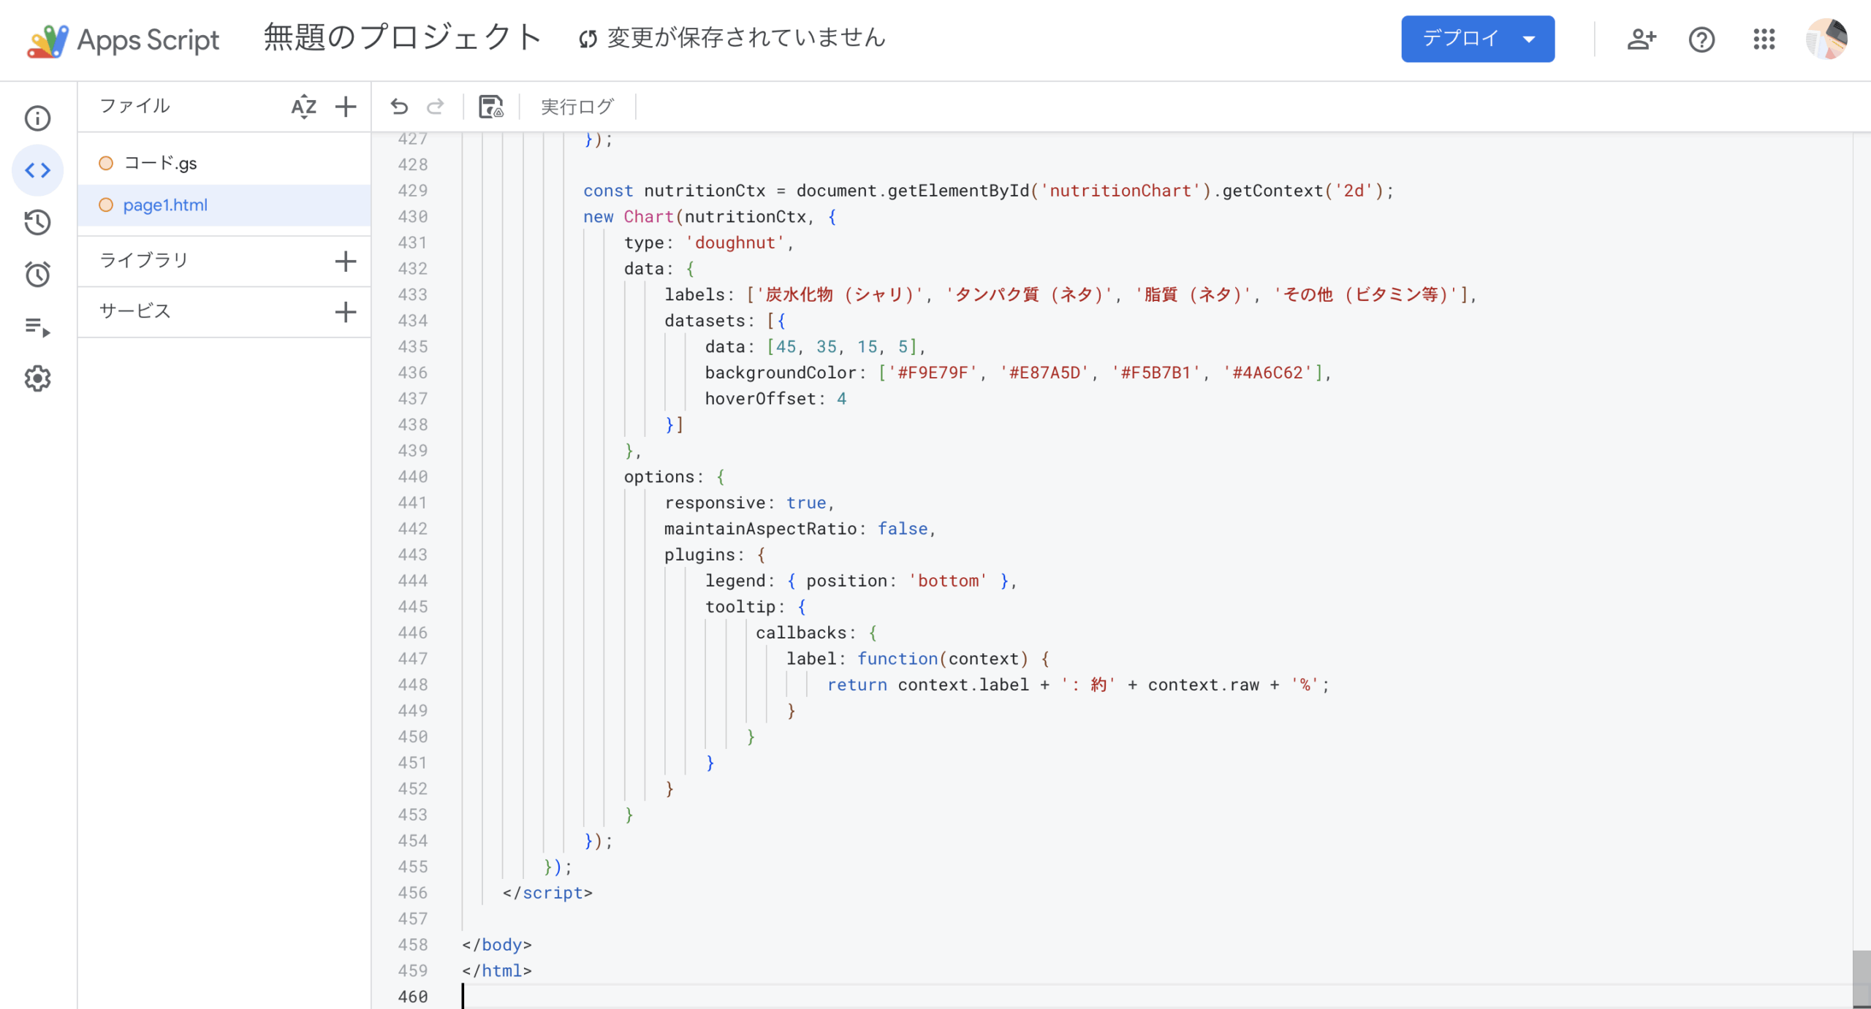The width and height of the screenshot is (1871, 1009).
Task: Click the サービス section heading
Action: pos(135,311)
